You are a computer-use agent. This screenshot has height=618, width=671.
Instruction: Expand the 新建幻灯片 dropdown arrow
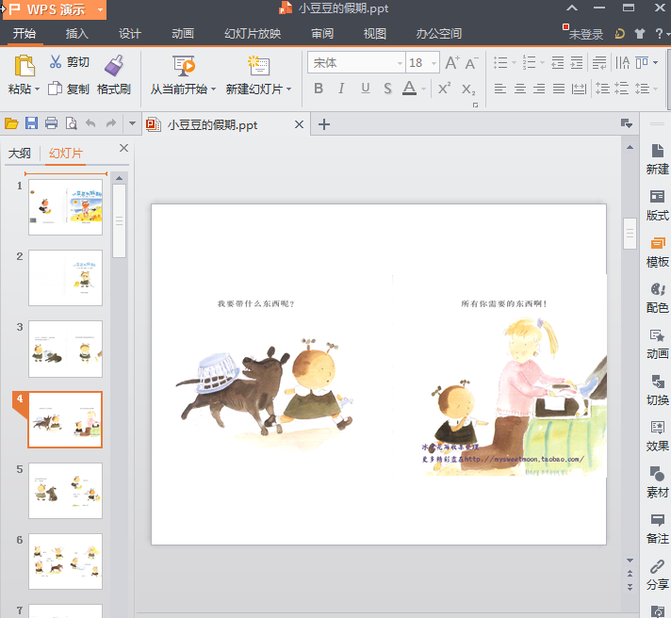click(289, 89)
